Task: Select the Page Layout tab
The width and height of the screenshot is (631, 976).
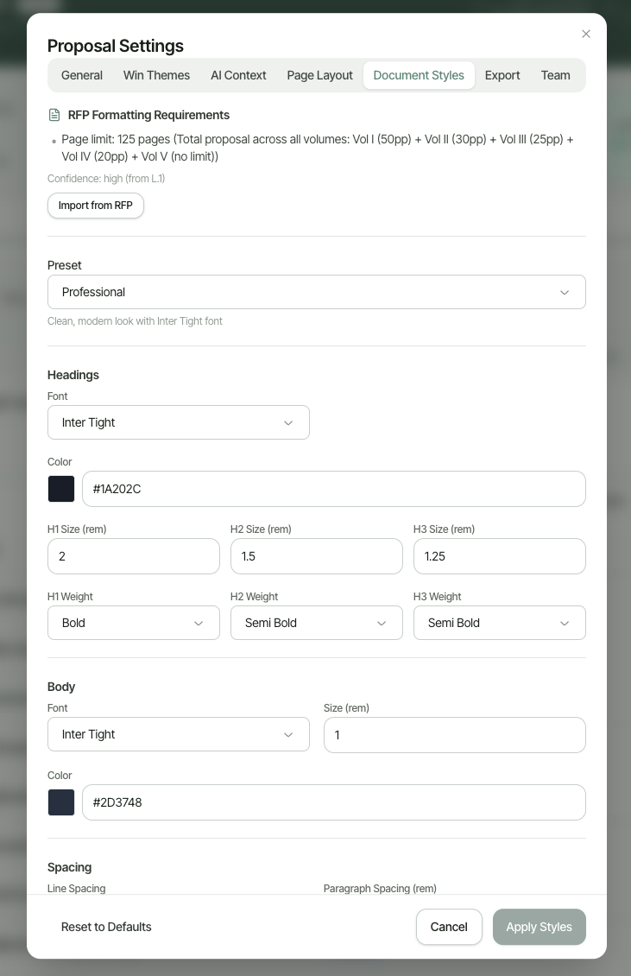Action: [x=320, y=75]
